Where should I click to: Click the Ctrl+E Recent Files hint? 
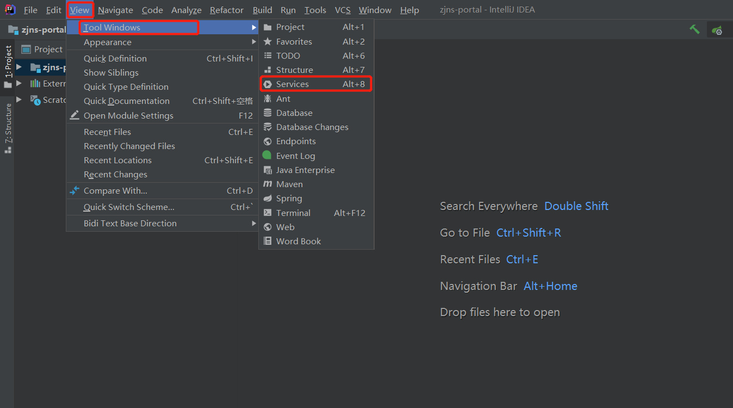[522, 259]
